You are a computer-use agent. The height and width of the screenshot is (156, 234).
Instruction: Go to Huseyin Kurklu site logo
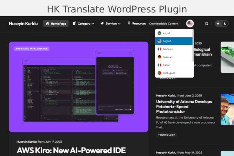23,24
